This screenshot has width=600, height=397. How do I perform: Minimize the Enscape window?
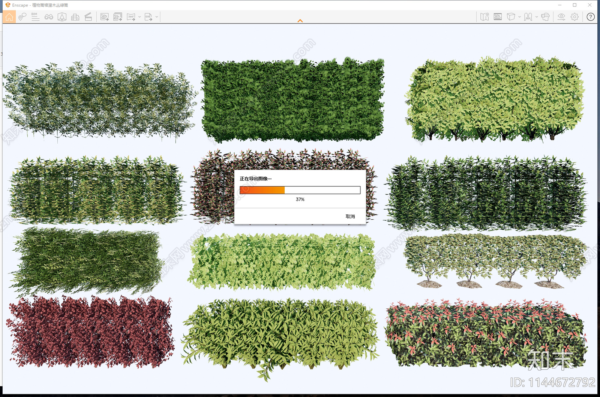(559, 5)
